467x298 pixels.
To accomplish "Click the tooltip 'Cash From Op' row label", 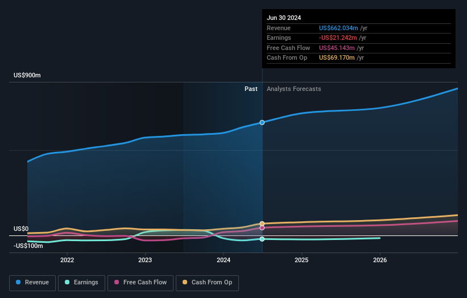I will pyautogui.click(x=287, y=58).
